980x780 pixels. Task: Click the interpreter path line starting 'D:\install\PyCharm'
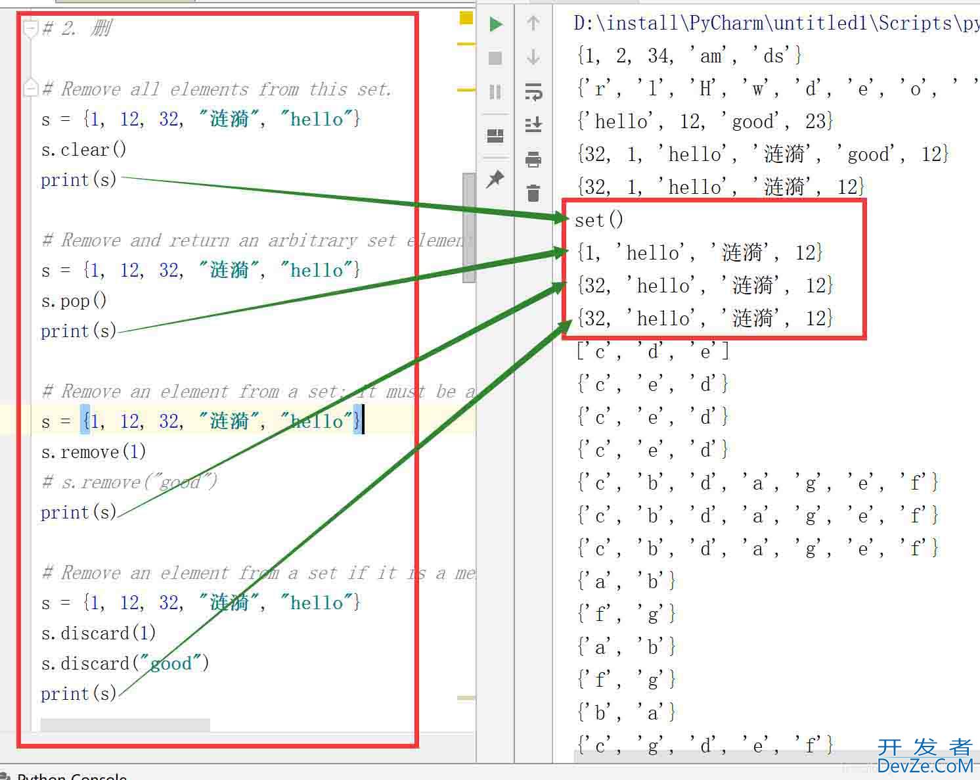pos(776,23)
